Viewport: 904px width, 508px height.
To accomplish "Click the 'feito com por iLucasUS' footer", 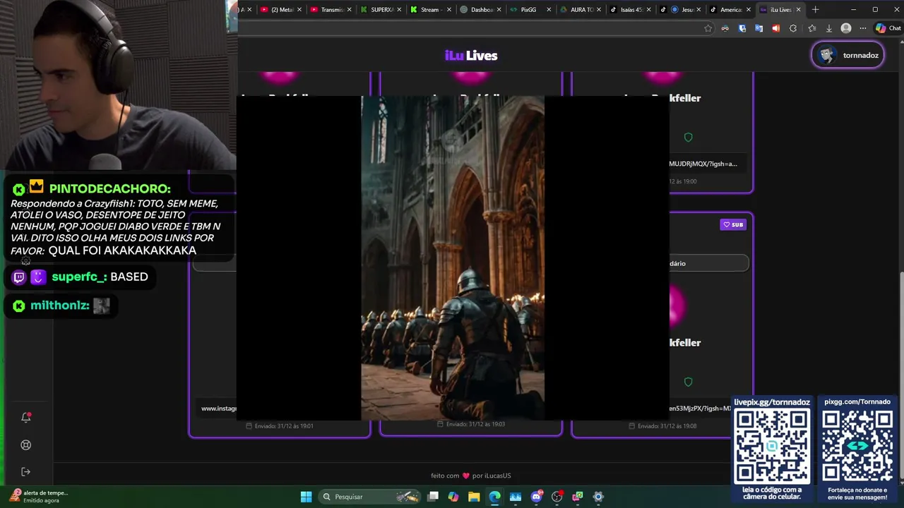I will pos(471,476).
